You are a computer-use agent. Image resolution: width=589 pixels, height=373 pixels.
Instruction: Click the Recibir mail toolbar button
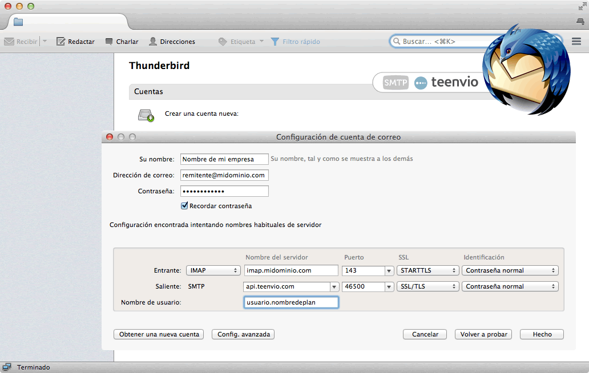(x=21, y=42)
